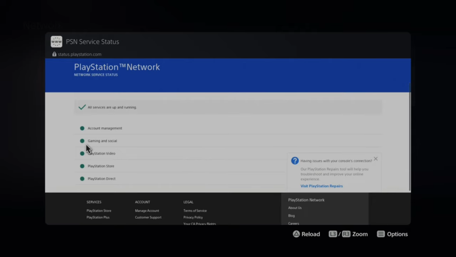Close the console connection help popup
The image size is (456, 257).
[376, 159]
